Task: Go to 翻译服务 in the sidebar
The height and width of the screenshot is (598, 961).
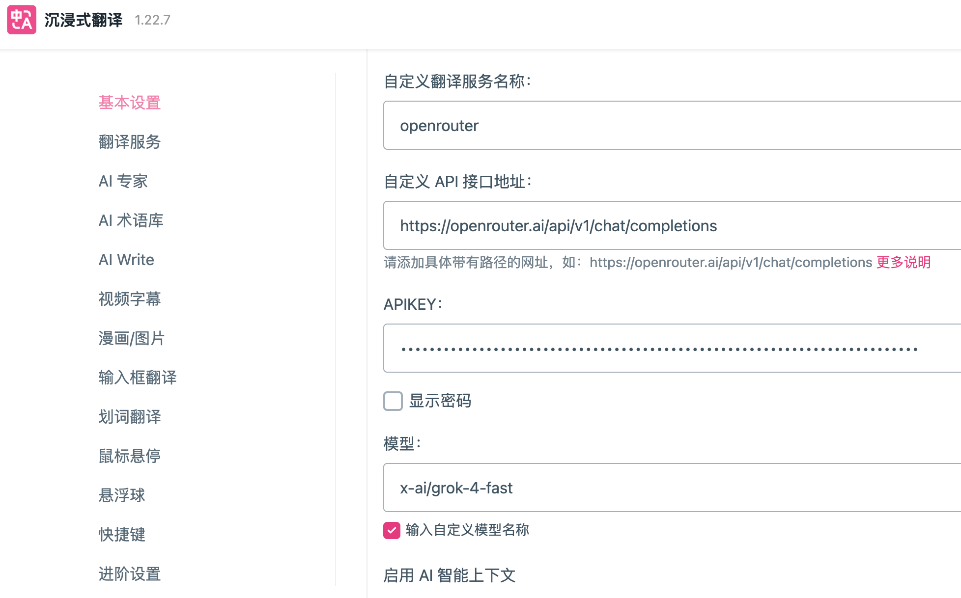Action: click(130, 142)
